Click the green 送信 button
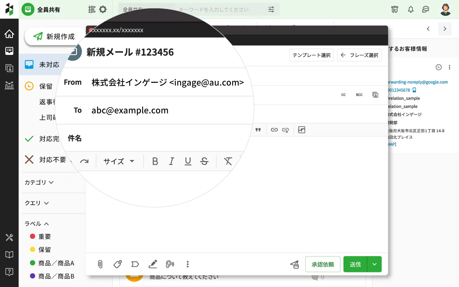The height and width of the screenshot is (287, 459). click(x=355, y=264)
